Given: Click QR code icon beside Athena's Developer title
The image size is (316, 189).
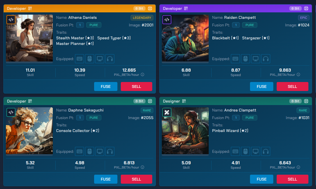Looking at the screenshot, I should coord(30,8).
